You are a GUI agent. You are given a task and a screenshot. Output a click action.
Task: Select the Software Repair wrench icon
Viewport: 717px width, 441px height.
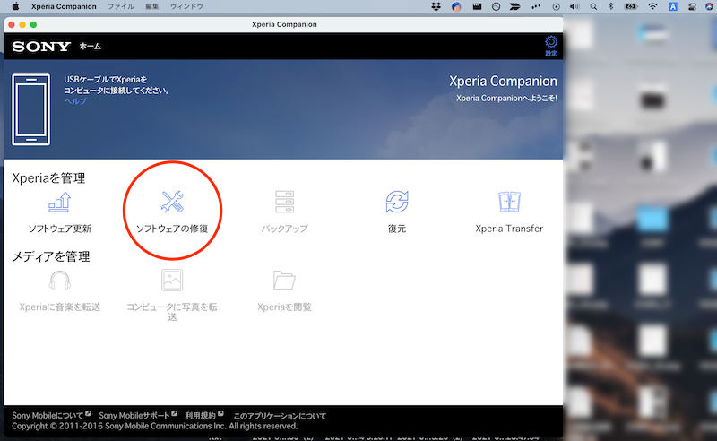pyautogui.click(x=171, y=203)
